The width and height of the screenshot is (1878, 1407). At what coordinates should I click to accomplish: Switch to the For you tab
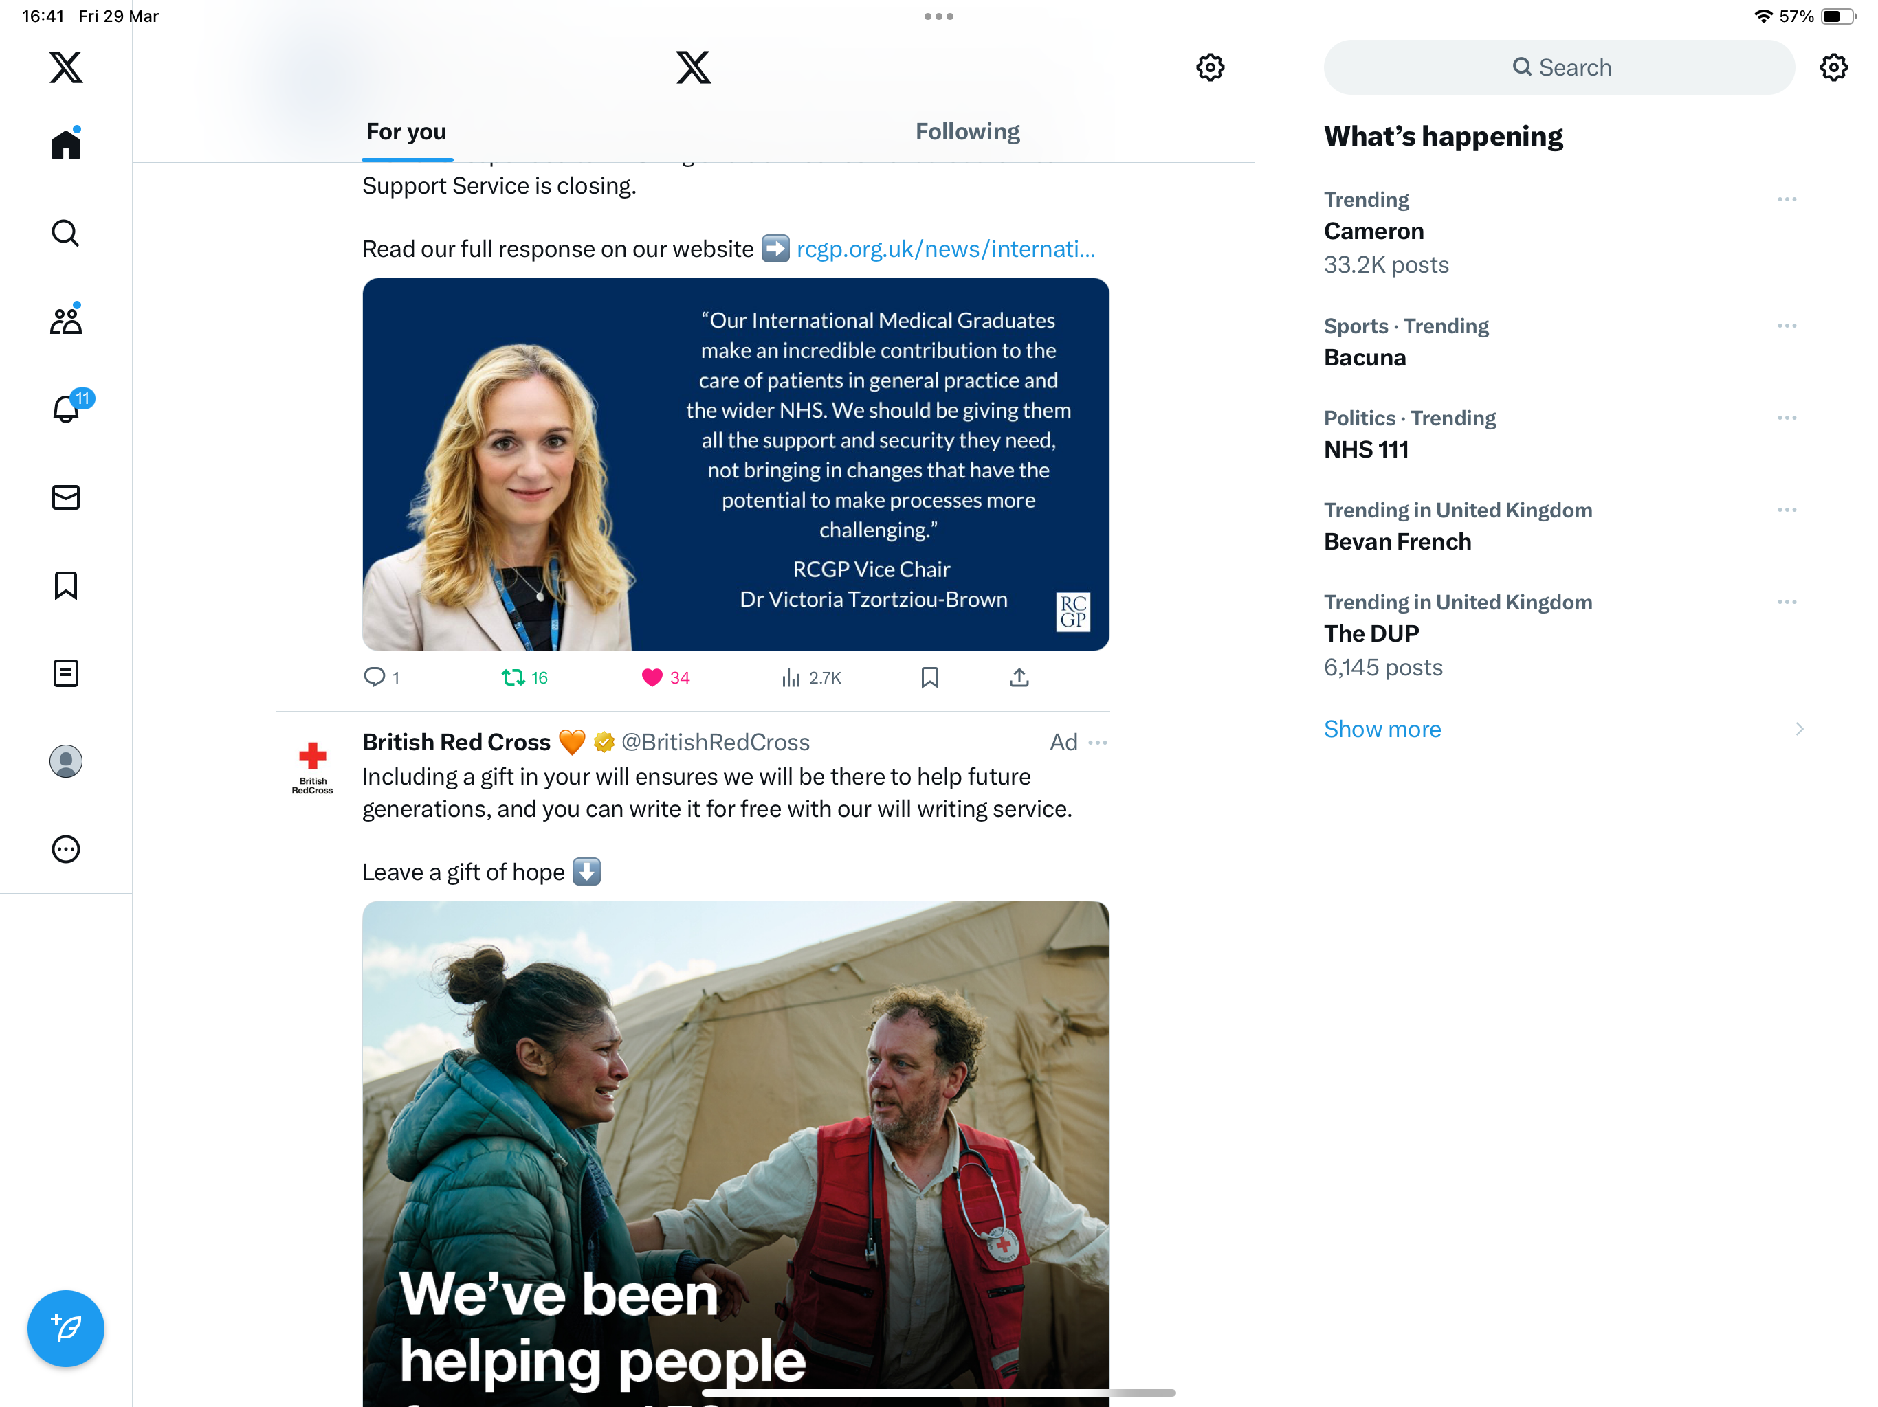(x=406, y=133)
